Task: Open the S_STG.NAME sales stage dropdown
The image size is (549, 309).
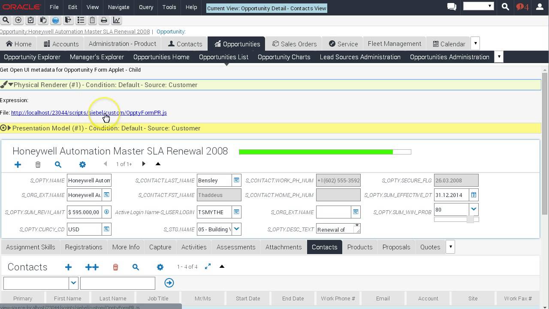Action: click(236, 229)
